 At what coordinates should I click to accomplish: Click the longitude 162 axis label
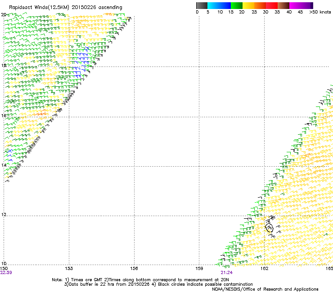(x=265, y=269)
